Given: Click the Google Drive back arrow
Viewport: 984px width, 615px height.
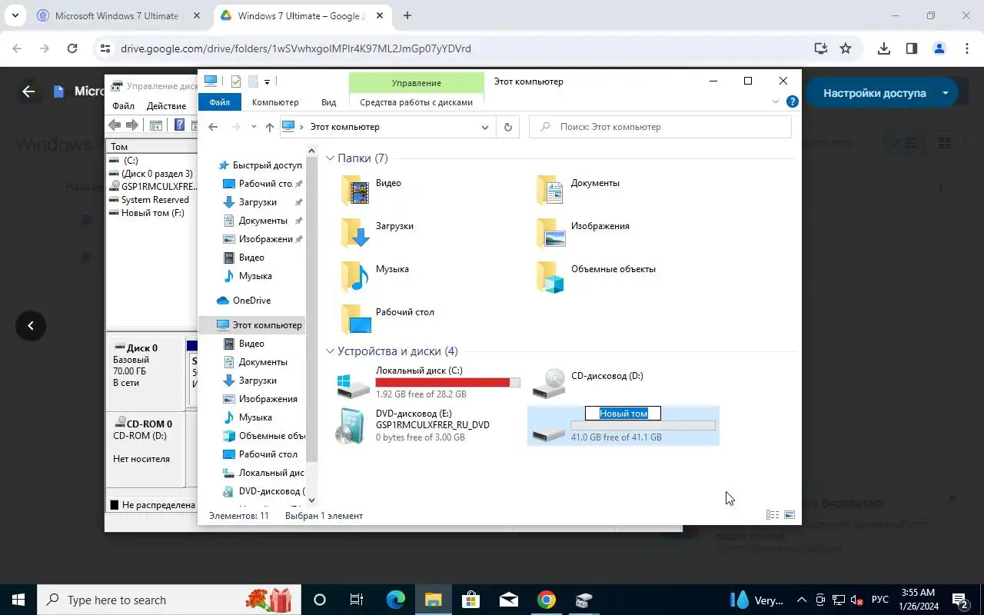Looking at the screenshot, I should tap(28, 91).
